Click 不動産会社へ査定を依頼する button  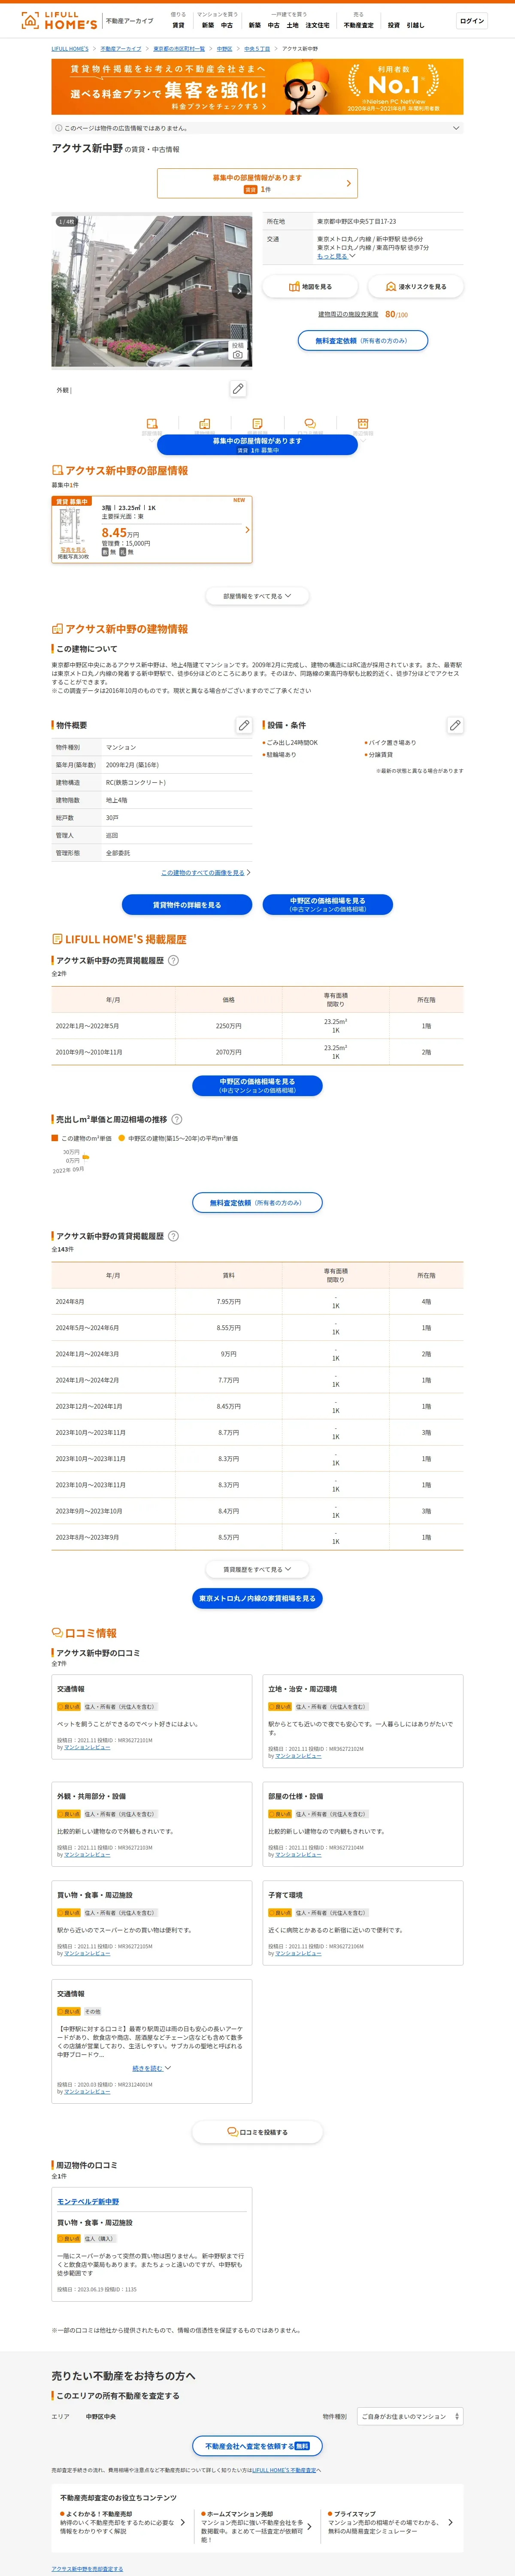click(257, 2446)
